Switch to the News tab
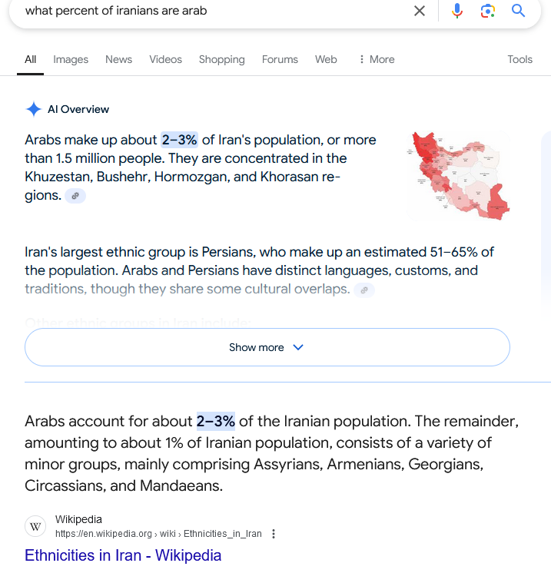 (x=118, y=59)
